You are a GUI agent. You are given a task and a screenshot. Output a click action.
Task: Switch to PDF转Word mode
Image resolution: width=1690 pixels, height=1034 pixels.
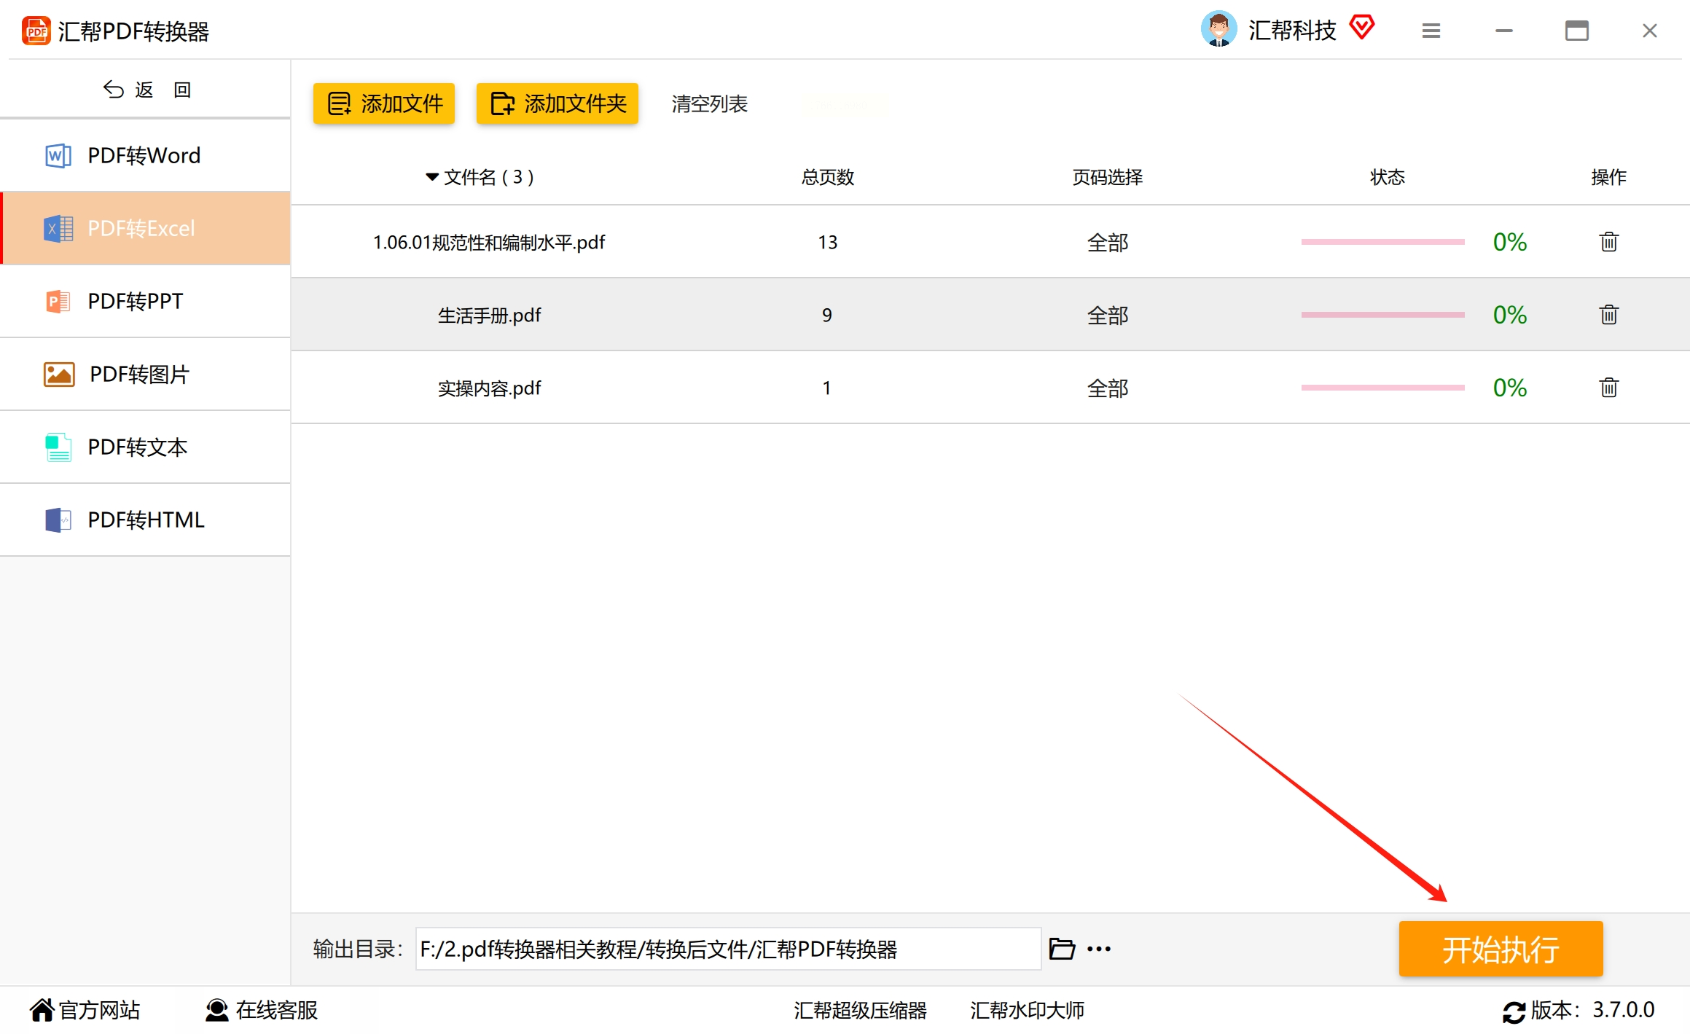point(145,155)
